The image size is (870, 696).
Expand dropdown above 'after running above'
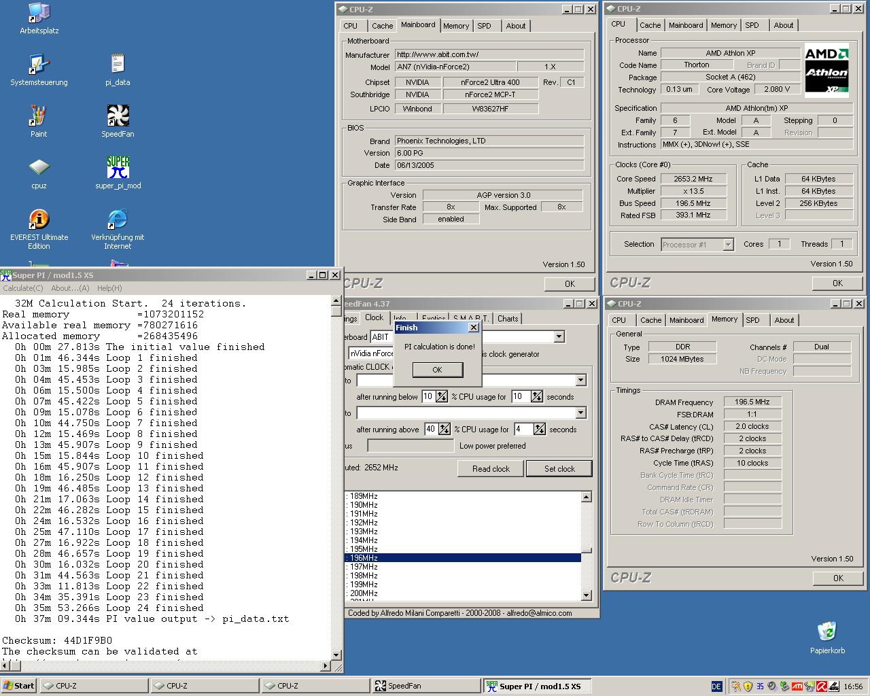(580, 413)
